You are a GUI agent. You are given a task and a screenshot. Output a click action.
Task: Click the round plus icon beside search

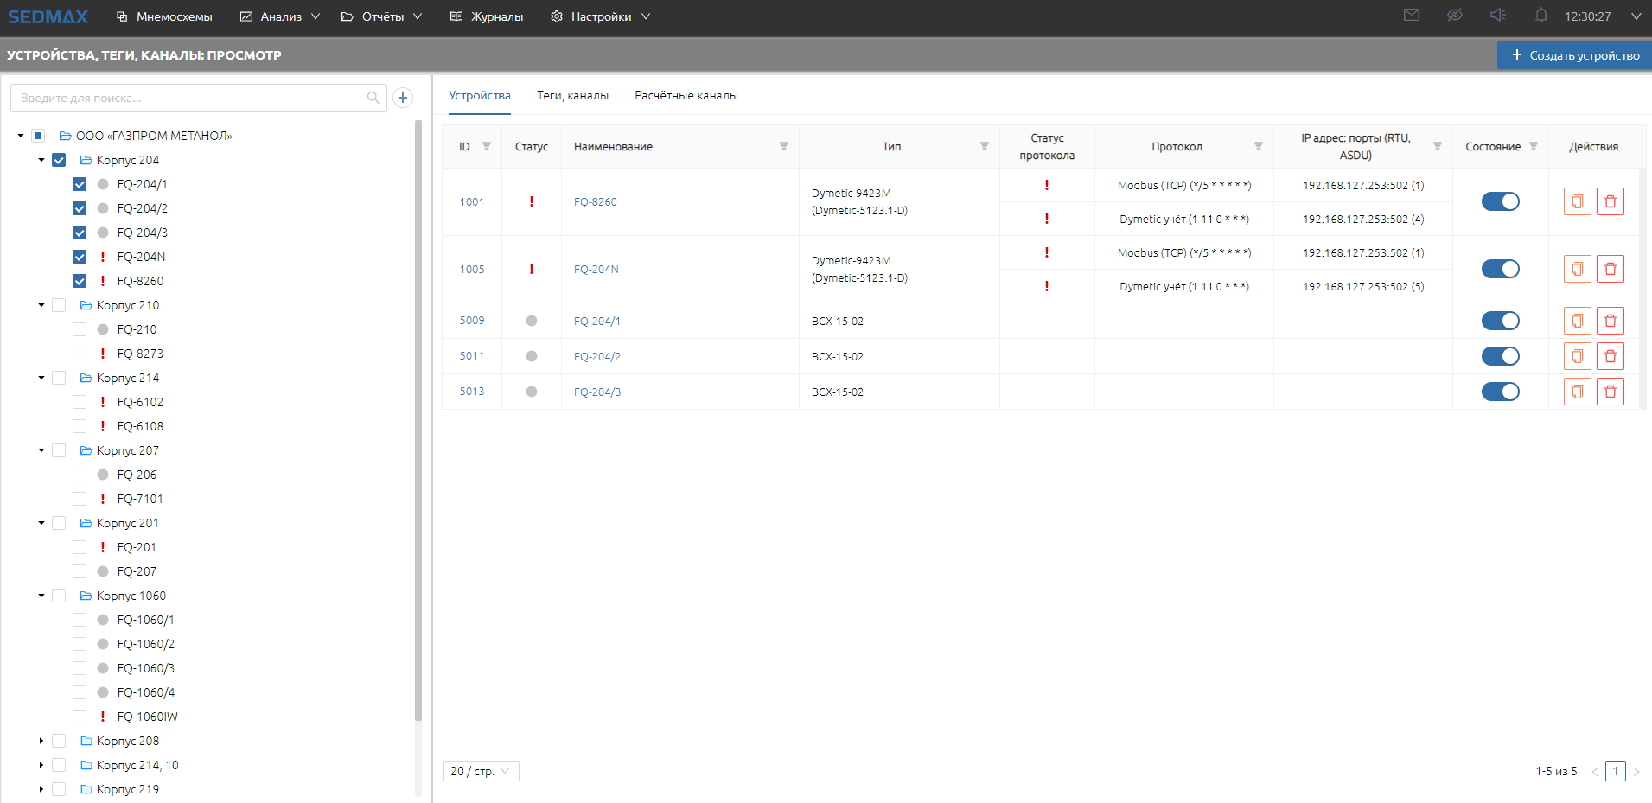(403, 98)
